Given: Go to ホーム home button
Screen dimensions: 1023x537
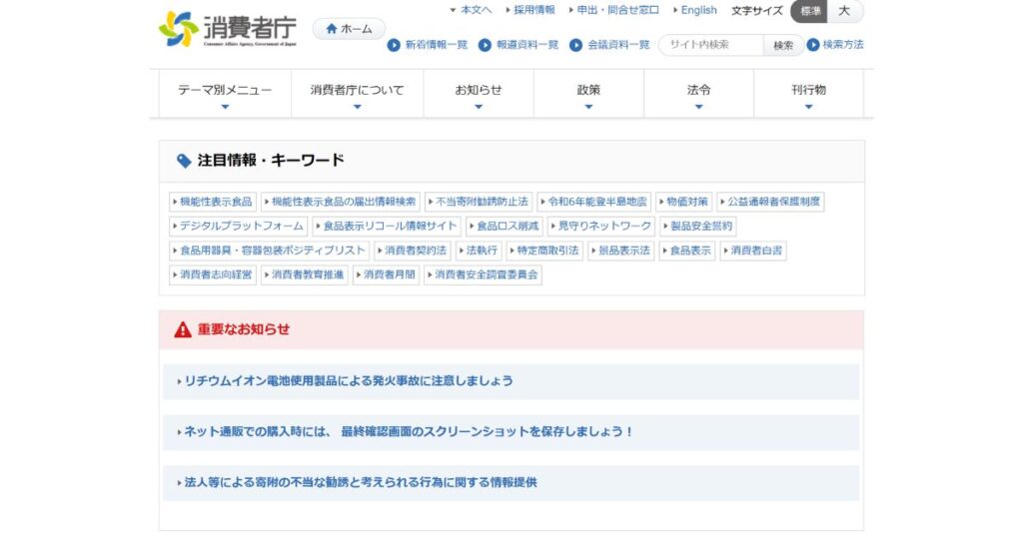Looking at the screenshot, I should (x=349, y=29).
